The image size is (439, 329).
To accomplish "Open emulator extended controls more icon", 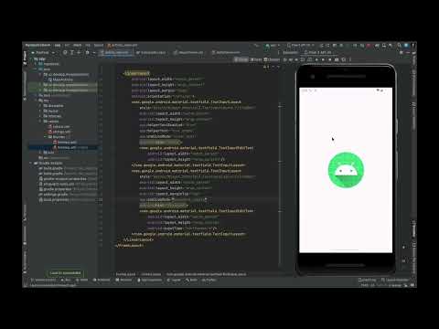I will 350,59.
